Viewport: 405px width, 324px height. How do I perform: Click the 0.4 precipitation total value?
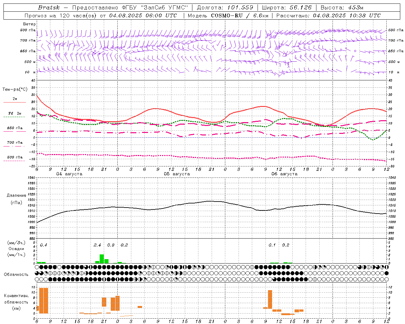[44, 245]
